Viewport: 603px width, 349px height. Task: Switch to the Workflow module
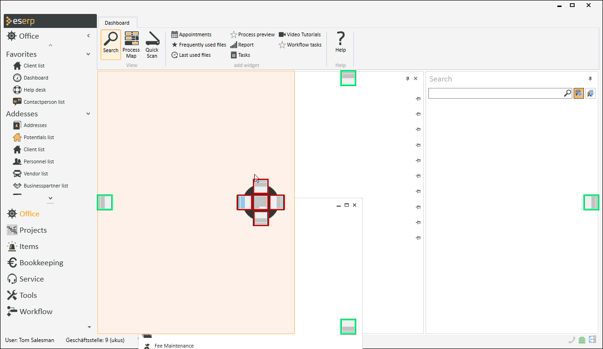[30, 312]
